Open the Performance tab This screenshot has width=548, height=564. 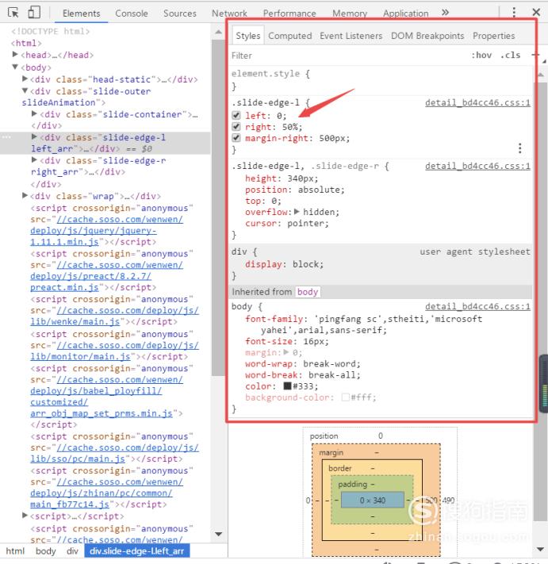tap(289, 13)
